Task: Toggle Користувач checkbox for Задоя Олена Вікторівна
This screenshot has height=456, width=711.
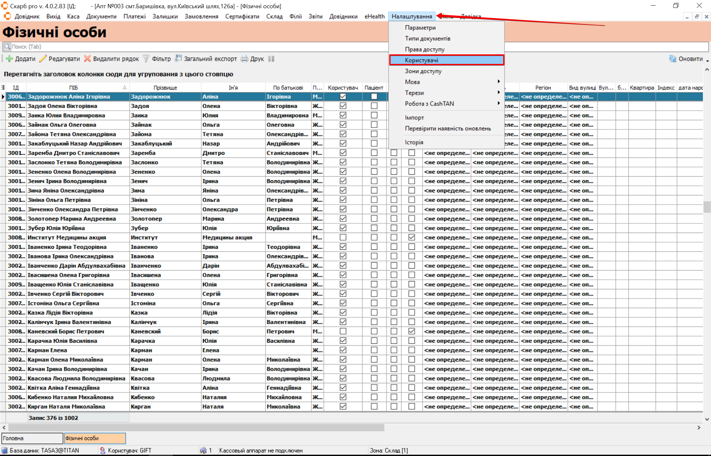Action: coord(343,106)
